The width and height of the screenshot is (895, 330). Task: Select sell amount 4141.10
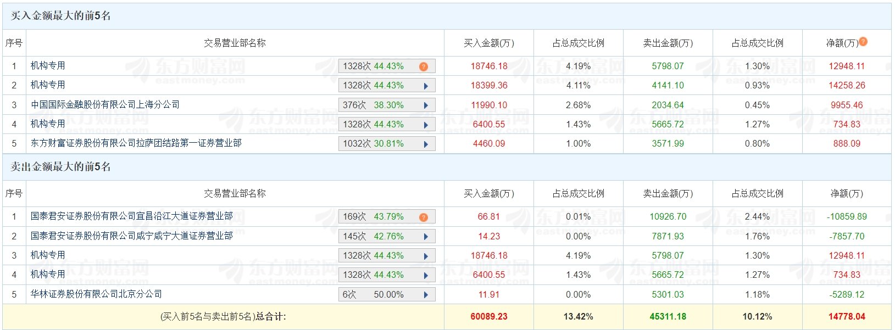(x=668, y=86)
